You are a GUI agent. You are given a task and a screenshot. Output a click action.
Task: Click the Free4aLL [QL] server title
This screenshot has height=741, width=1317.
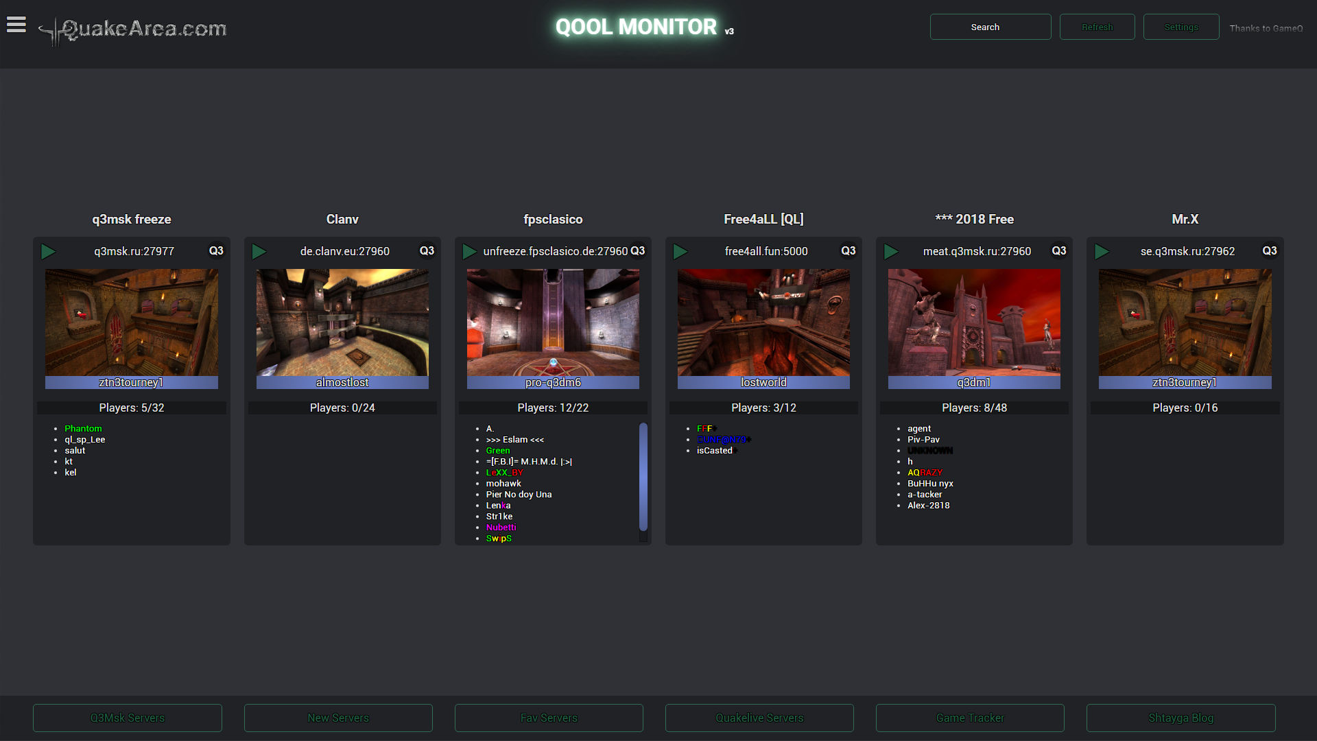pos(763,220)
